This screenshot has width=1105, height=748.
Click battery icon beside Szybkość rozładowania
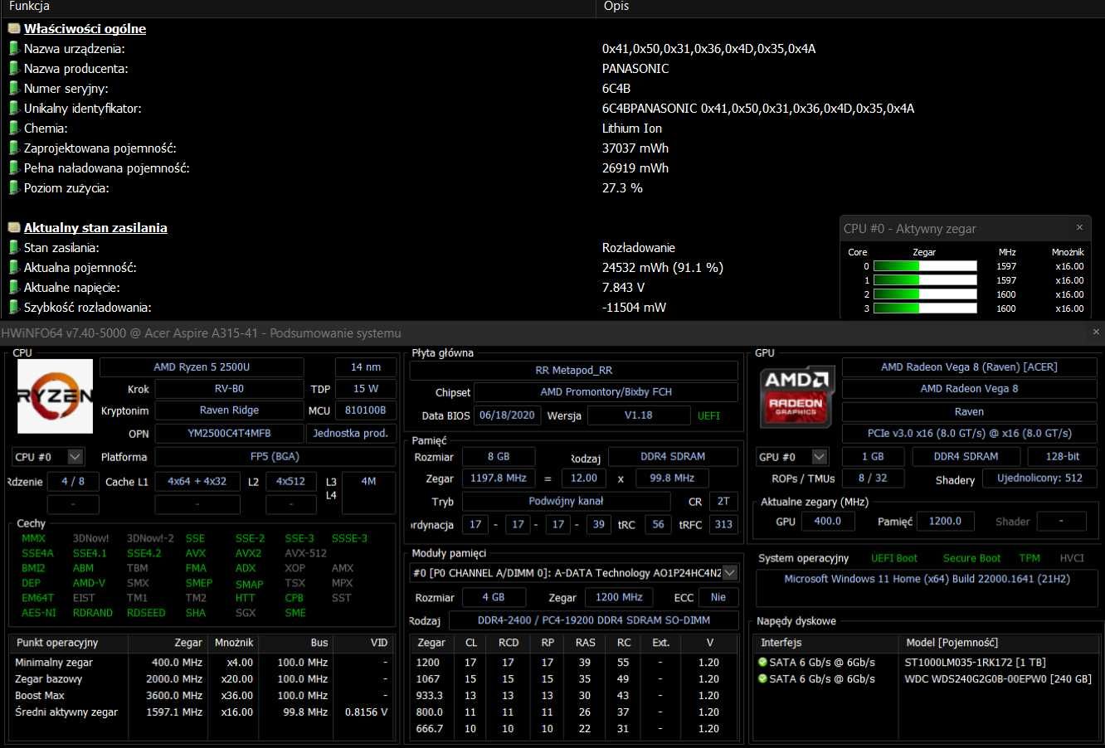(x=14, y=307)
